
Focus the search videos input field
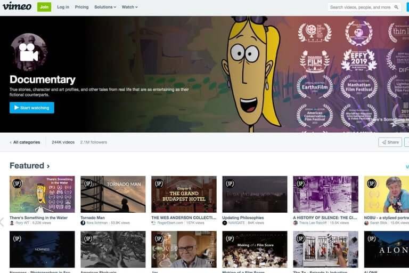[361, 7]
